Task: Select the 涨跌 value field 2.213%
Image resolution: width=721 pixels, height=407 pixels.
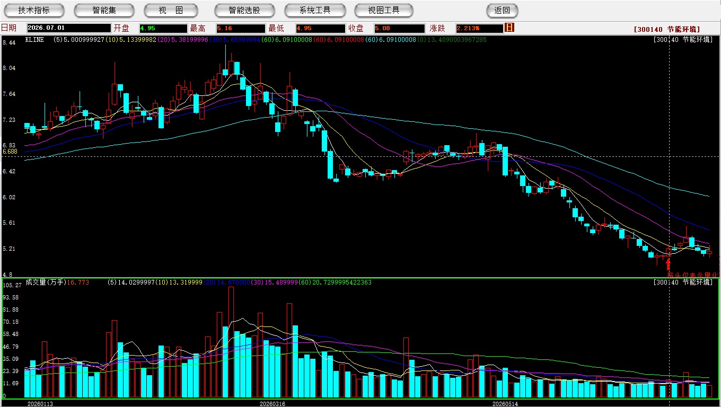Action: [479, 28]
